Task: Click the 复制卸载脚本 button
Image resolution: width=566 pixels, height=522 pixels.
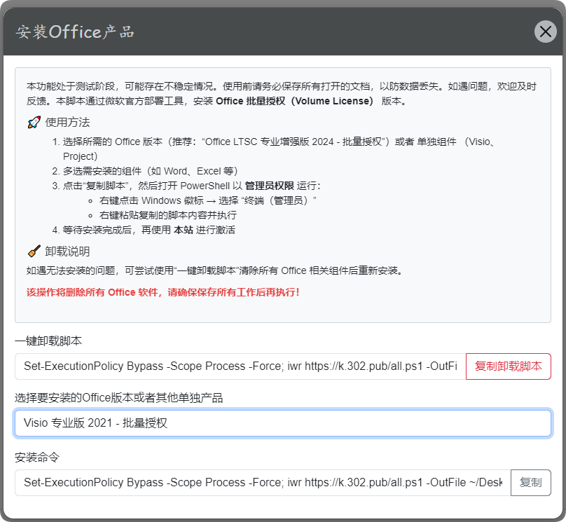Action: [x=509, y=366]
